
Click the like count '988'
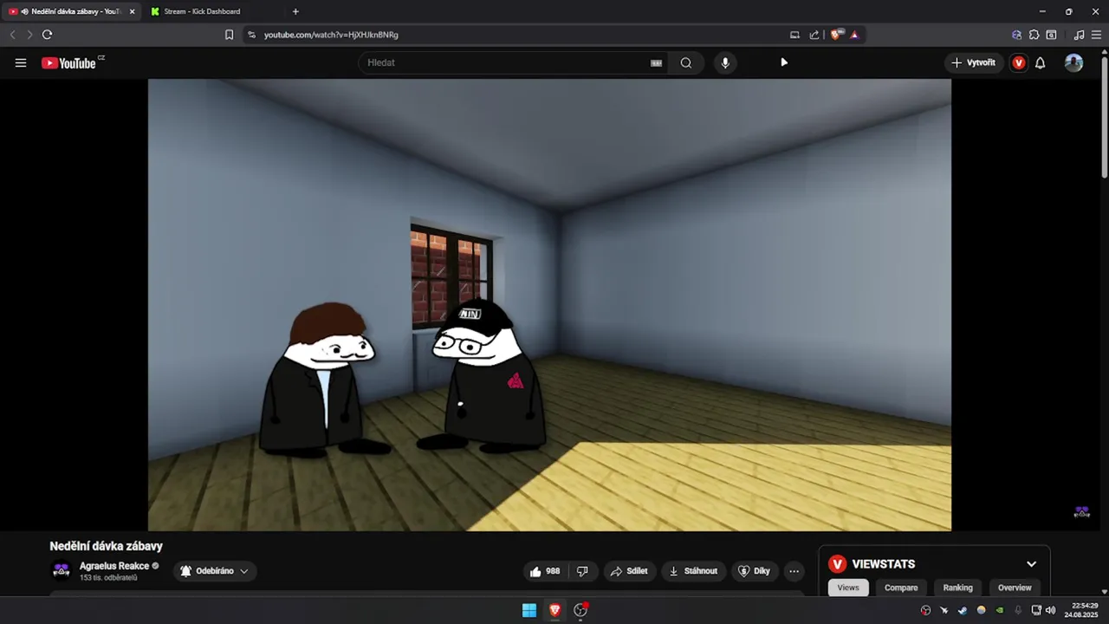[553, 571]
